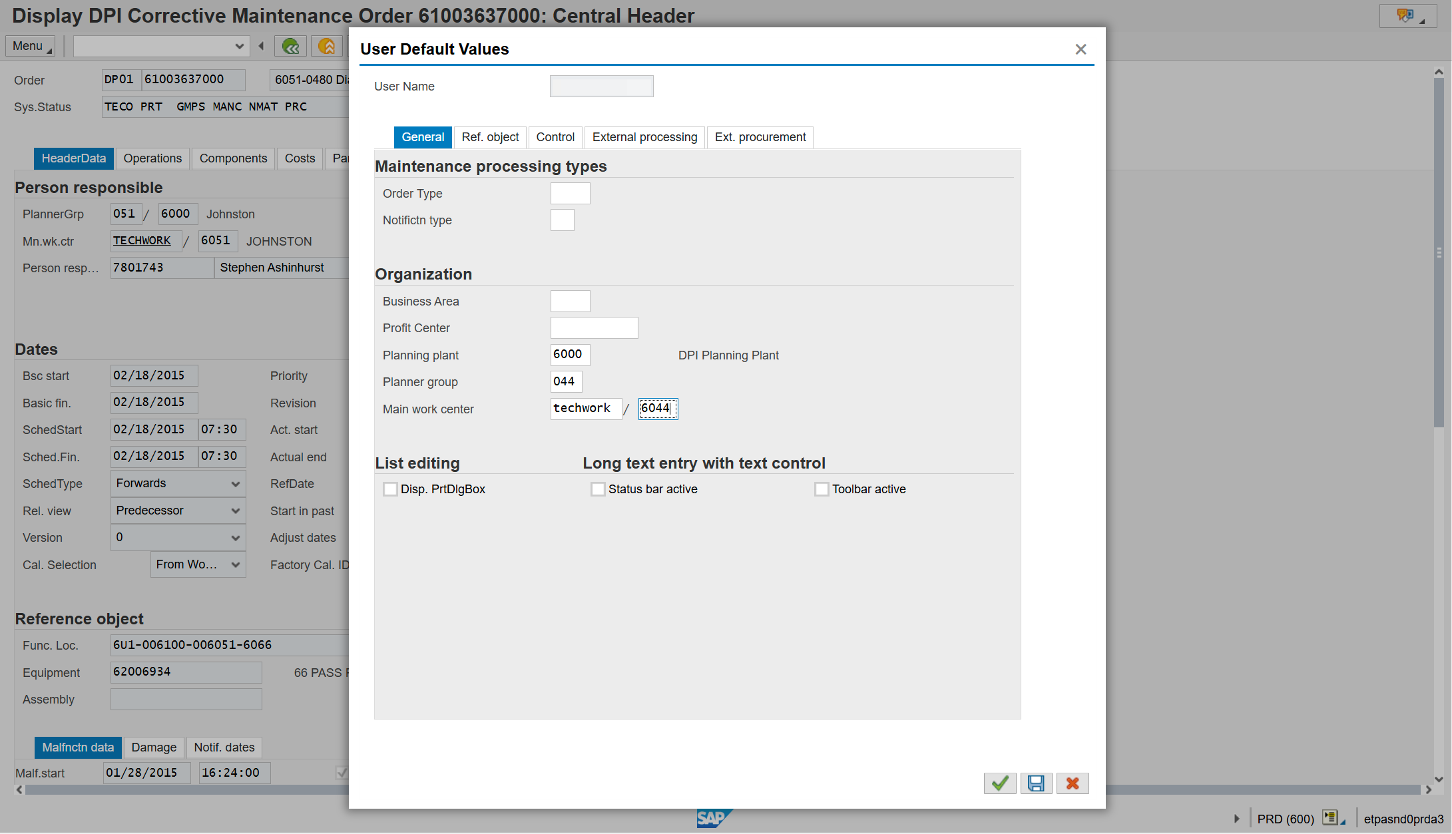Select the External processing tab
The image size is (1452, 834).
644,137
